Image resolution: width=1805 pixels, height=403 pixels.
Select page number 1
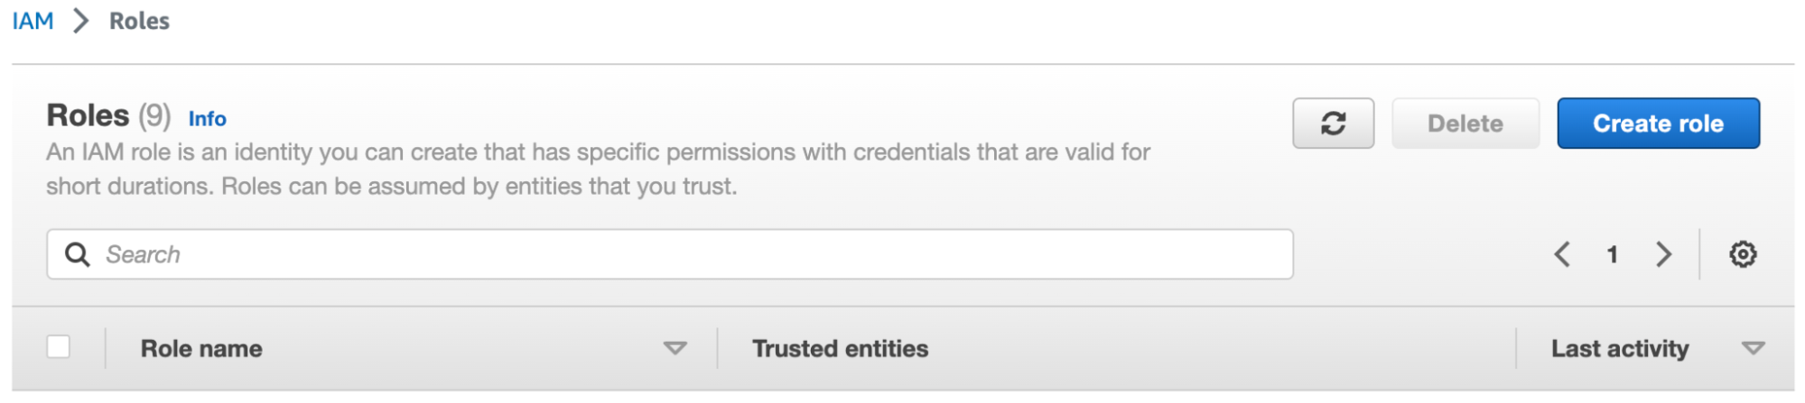(1612, 254)
